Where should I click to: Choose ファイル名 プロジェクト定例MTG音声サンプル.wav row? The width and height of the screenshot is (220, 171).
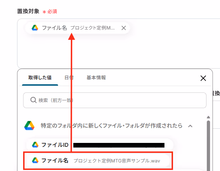pyautogui.click(x=98, y=160)
